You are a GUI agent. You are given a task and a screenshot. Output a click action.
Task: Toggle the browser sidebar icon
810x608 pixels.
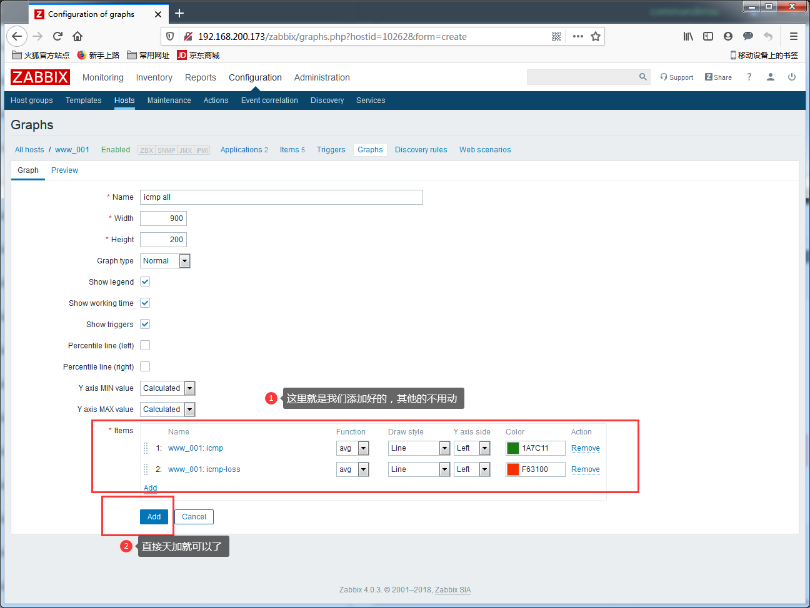[708, 36]
